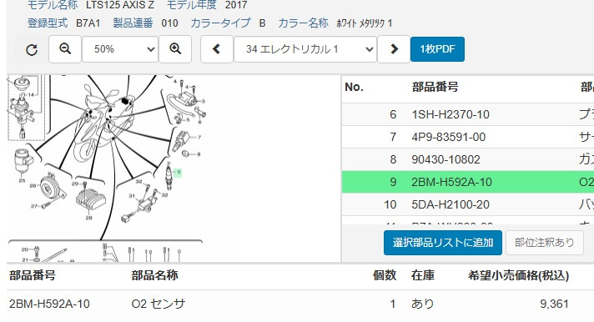Open the 50% zoom level dropdown
The image size is (594, 322).
pos(120,49)
